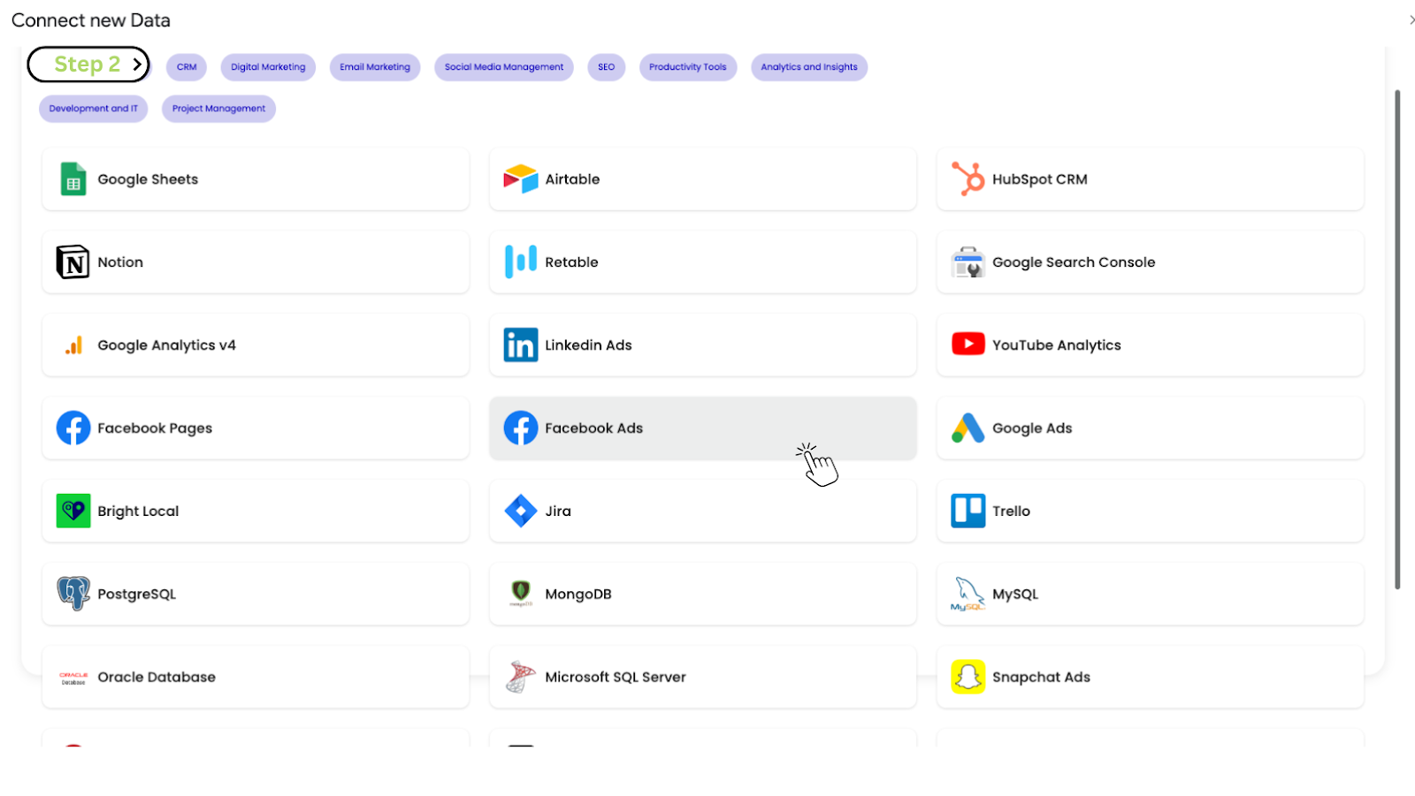Image resolution: width=1415 pixels, height=796 pixels.
Task: Choose the YouTube Analytics play icon
Action: tap(968, 345)
